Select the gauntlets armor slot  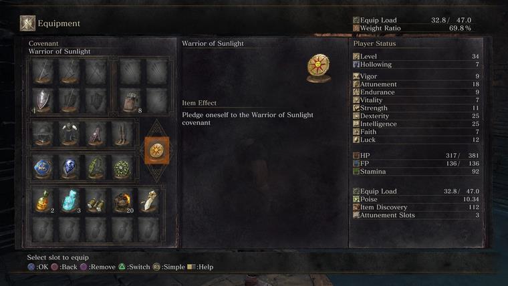click(x=96, y=134)
